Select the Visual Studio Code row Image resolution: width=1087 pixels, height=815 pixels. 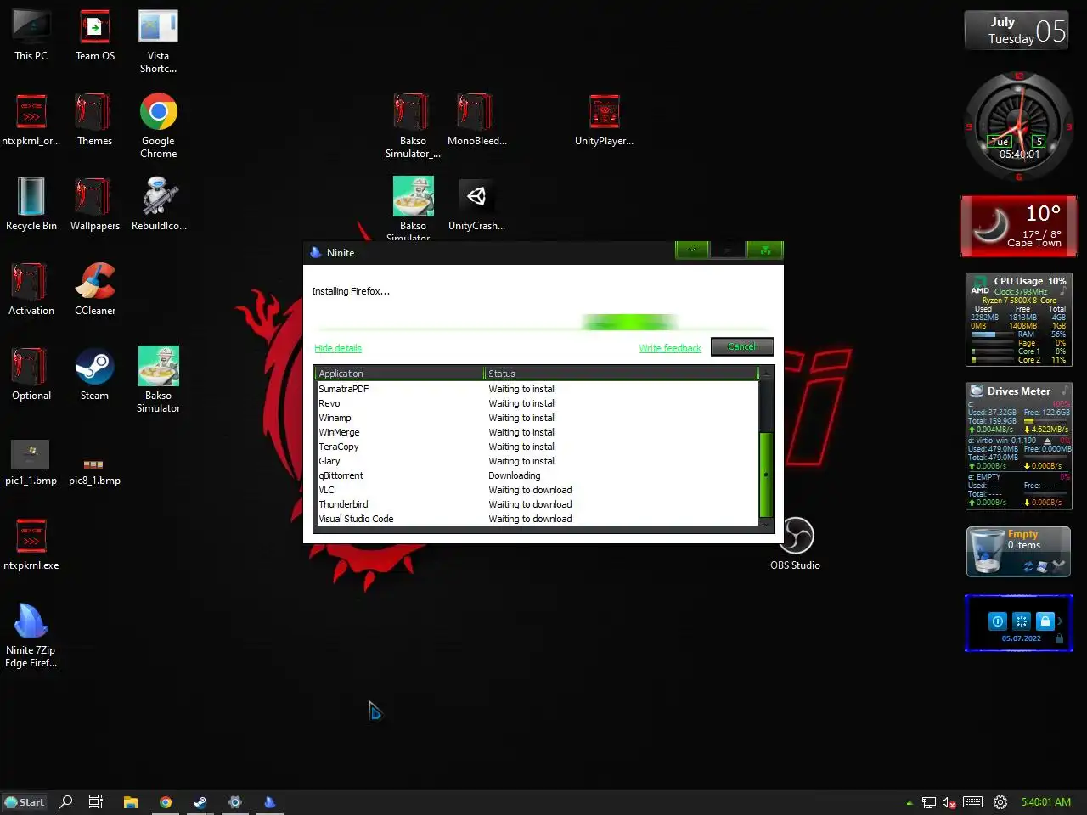tap(536, 519)
